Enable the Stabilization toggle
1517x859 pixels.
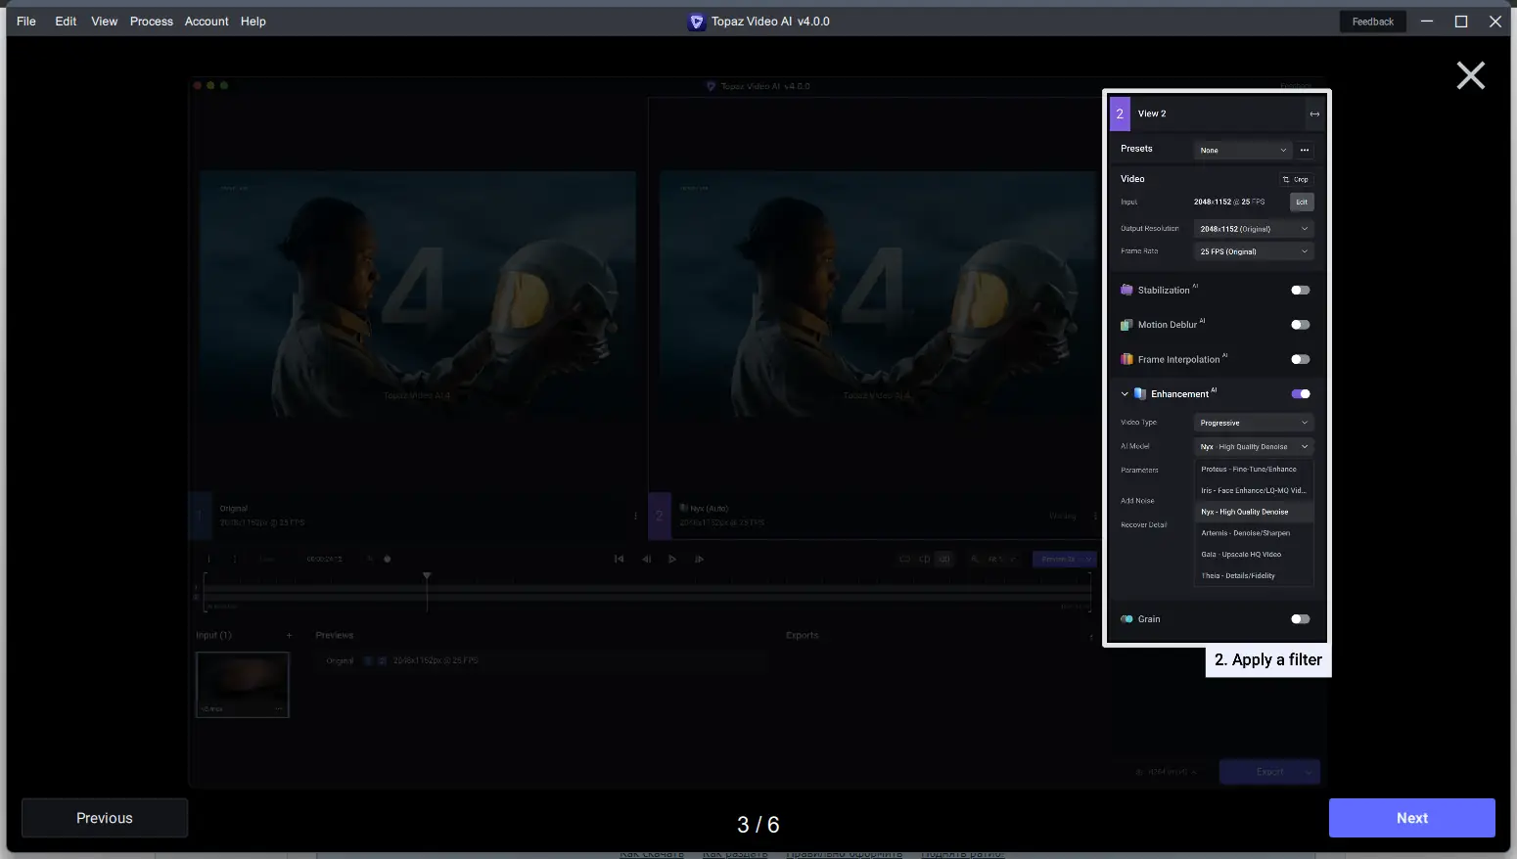(x=1300, y=290)
